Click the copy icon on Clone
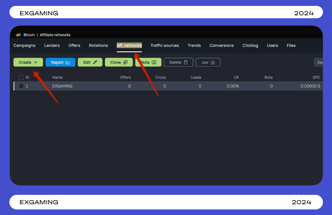Viewport: 332px width, 215px height. tap(125, 63)
